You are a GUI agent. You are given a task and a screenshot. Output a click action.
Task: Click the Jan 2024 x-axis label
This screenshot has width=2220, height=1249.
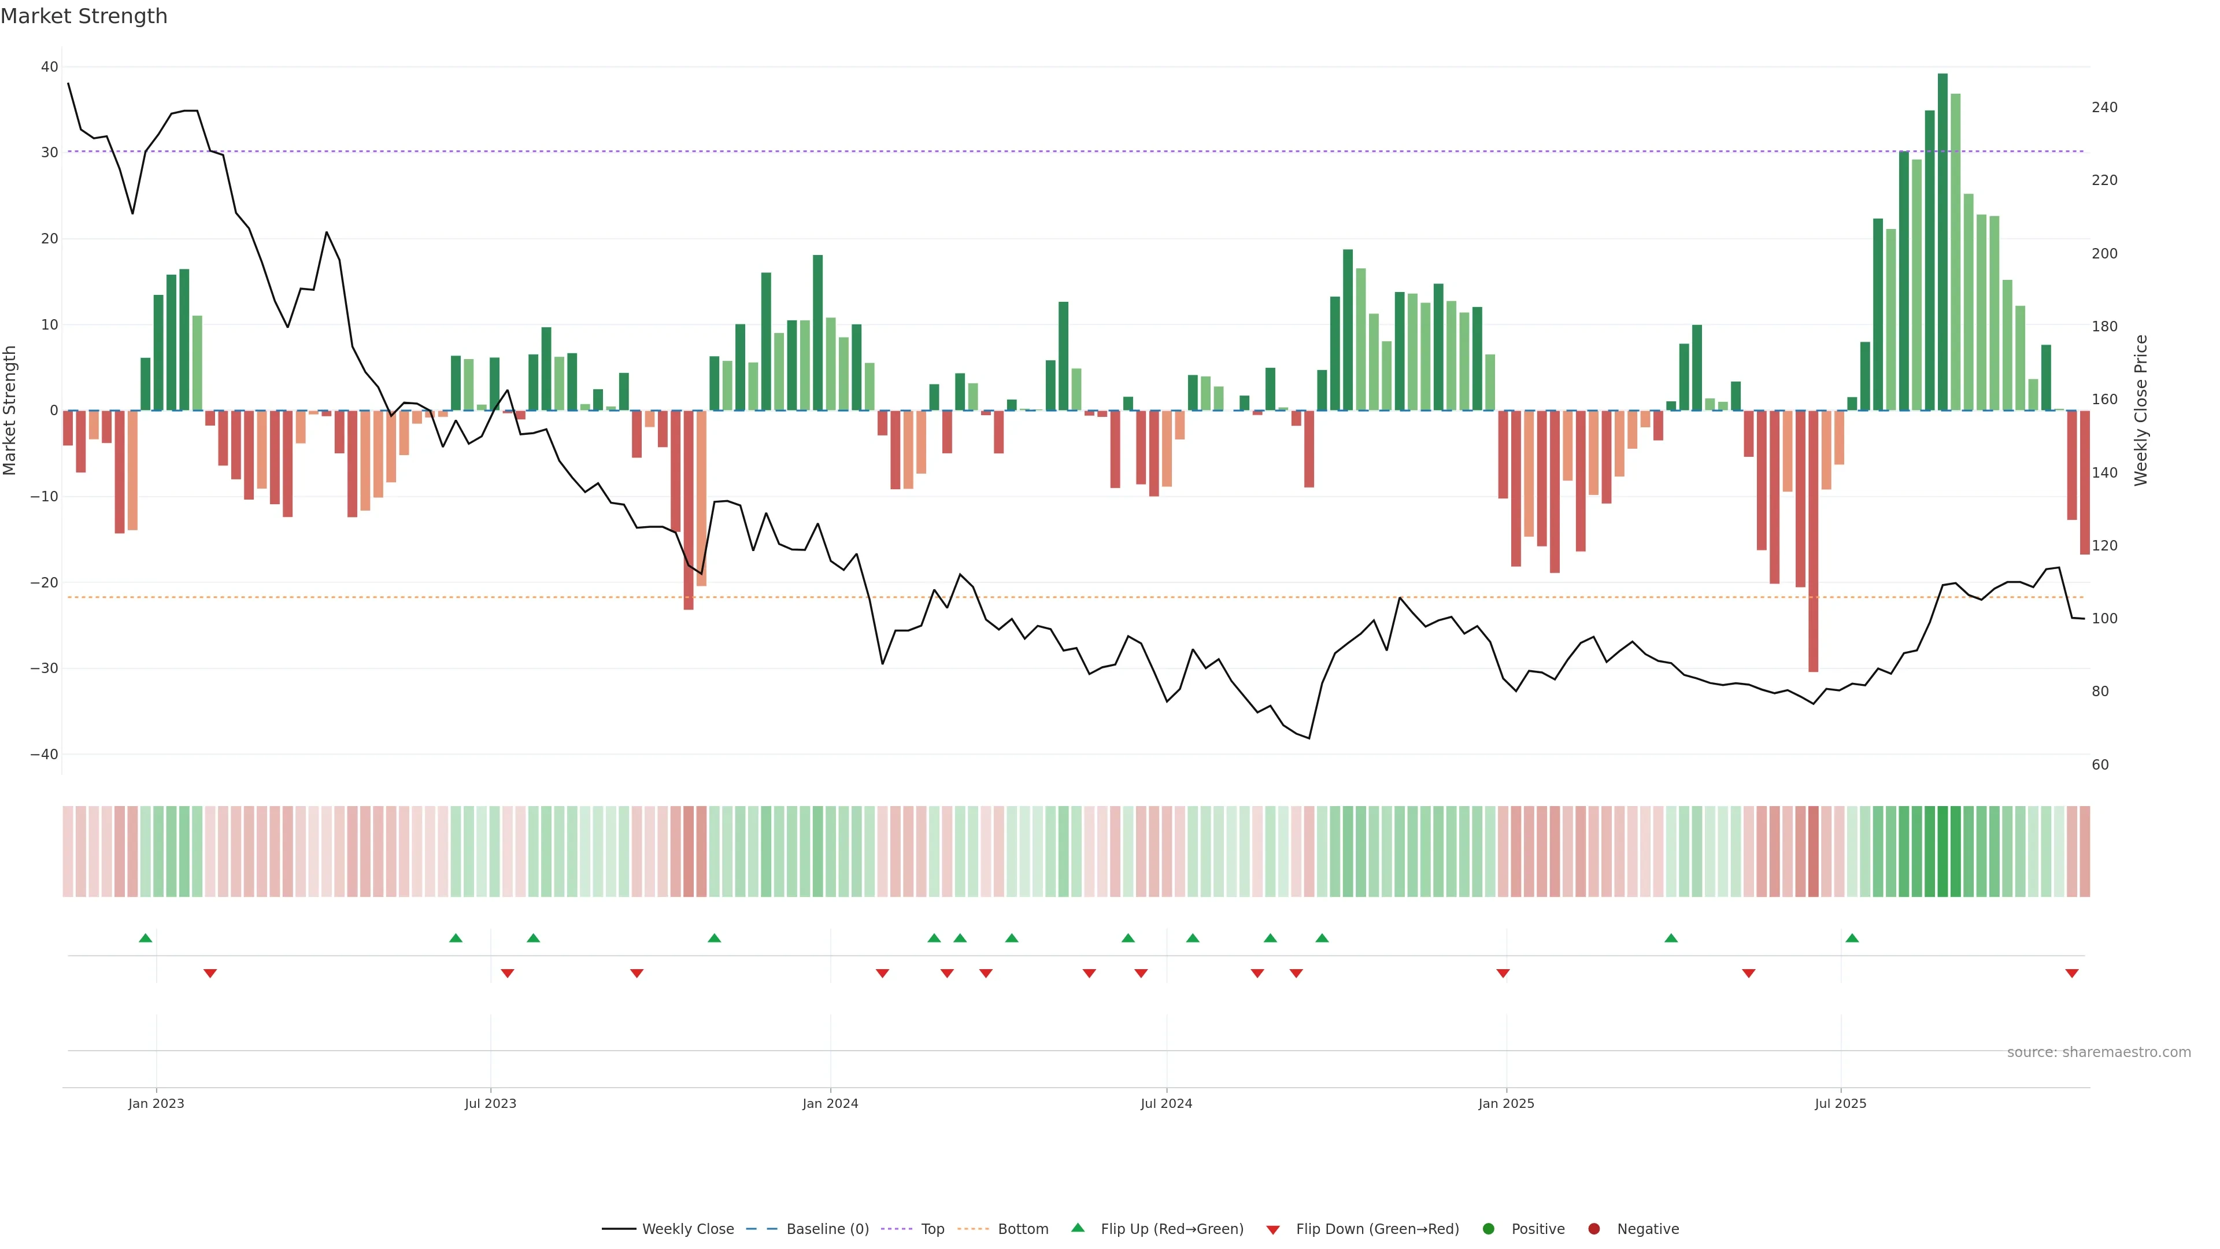tap(830, 1103)
